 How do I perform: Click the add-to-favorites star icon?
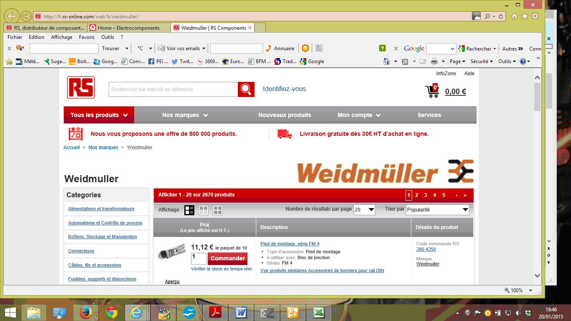(9, 61)
